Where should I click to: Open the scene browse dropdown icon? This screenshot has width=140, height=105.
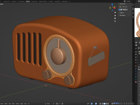[x=125, y=1]
